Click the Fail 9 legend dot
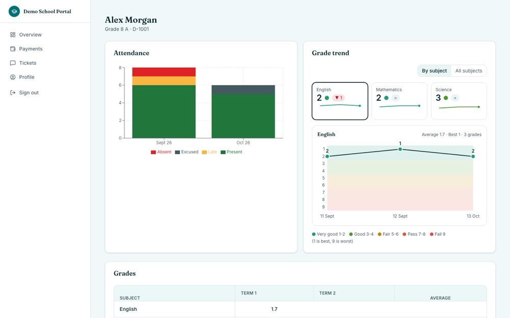Screen dimensions: 510x318 431,234
